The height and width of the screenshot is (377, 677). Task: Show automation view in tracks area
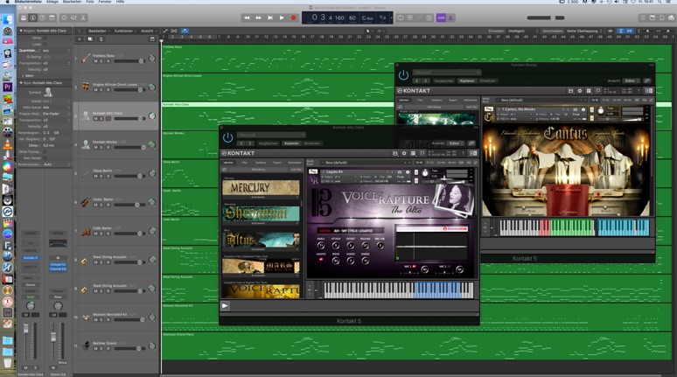pyautogui.click(x=165, y=31)
